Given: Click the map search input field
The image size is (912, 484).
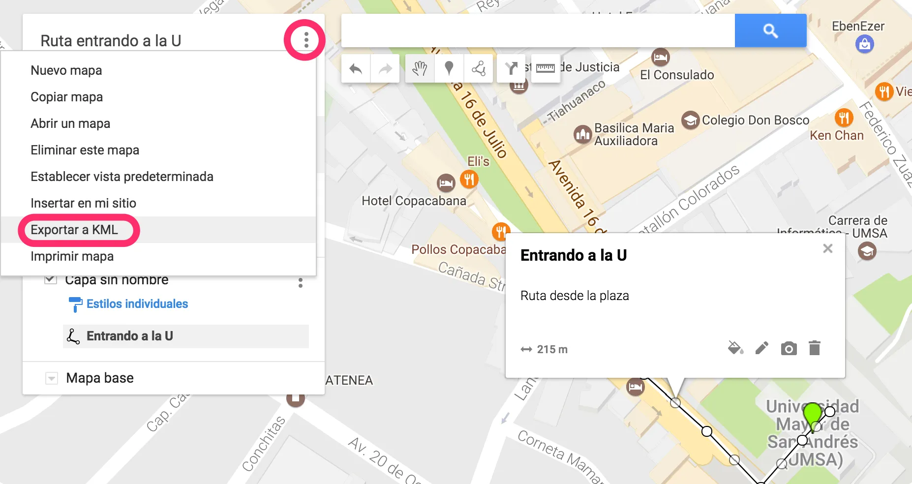Looking at the screenshot, I should [538, 30].
